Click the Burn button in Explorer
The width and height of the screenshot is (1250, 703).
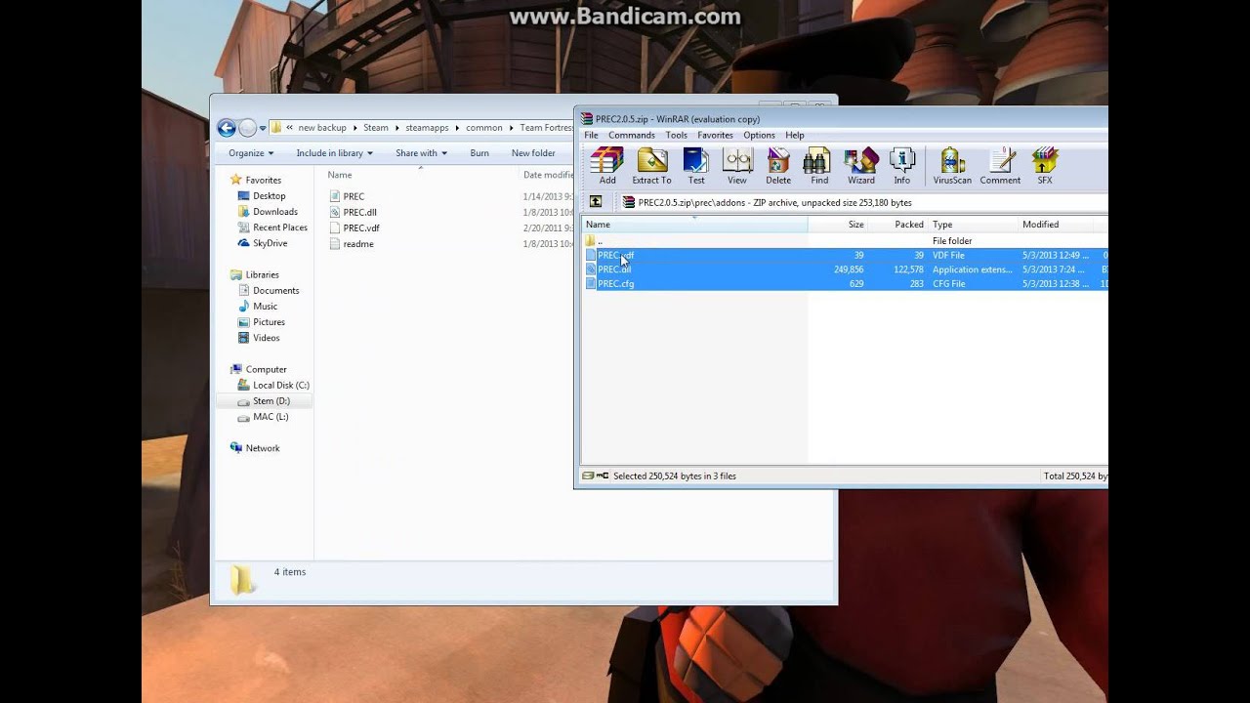pos(479,153)
